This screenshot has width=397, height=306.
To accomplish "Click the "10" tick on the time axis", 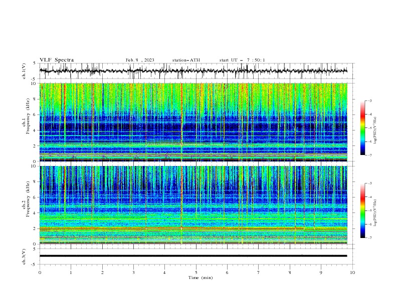I will click(x=352, y=272).
